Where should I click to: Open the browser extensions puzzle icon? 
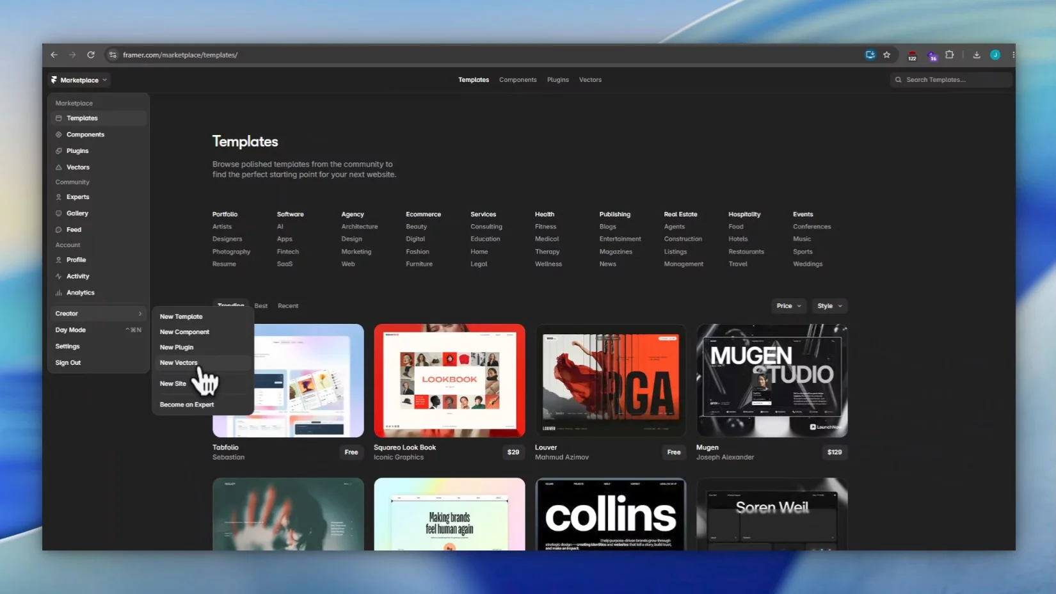tap(950, 55)
